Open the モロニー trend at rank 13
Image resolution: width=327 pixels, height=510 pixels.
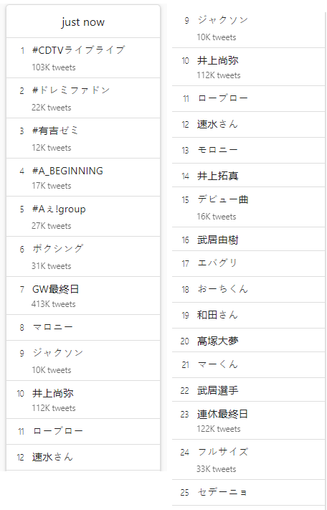(248, 150)
